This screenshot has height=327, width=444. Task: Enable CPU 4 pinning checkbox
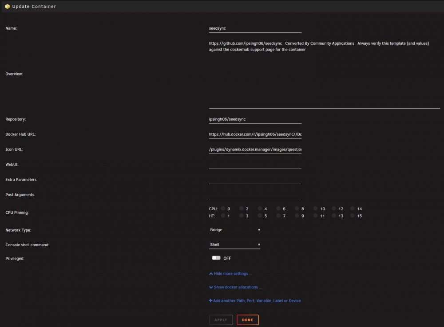click(x=260, y=209)
